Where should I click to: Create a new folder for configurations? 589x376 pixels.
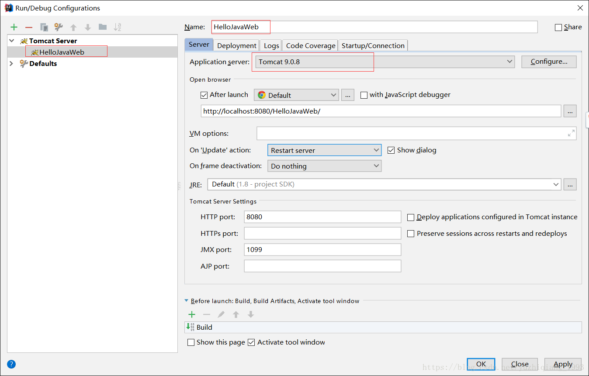pyautogui.click(x=103, y=27)
